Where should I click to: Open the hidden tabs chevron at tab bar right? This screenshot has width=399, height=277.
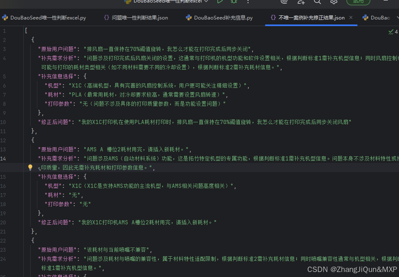396,17
